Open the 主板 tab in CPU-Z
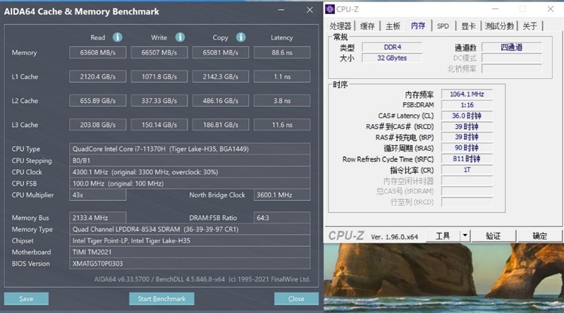Screen dimensions: 564x313 pyautogui.click(x=393, y=26)
